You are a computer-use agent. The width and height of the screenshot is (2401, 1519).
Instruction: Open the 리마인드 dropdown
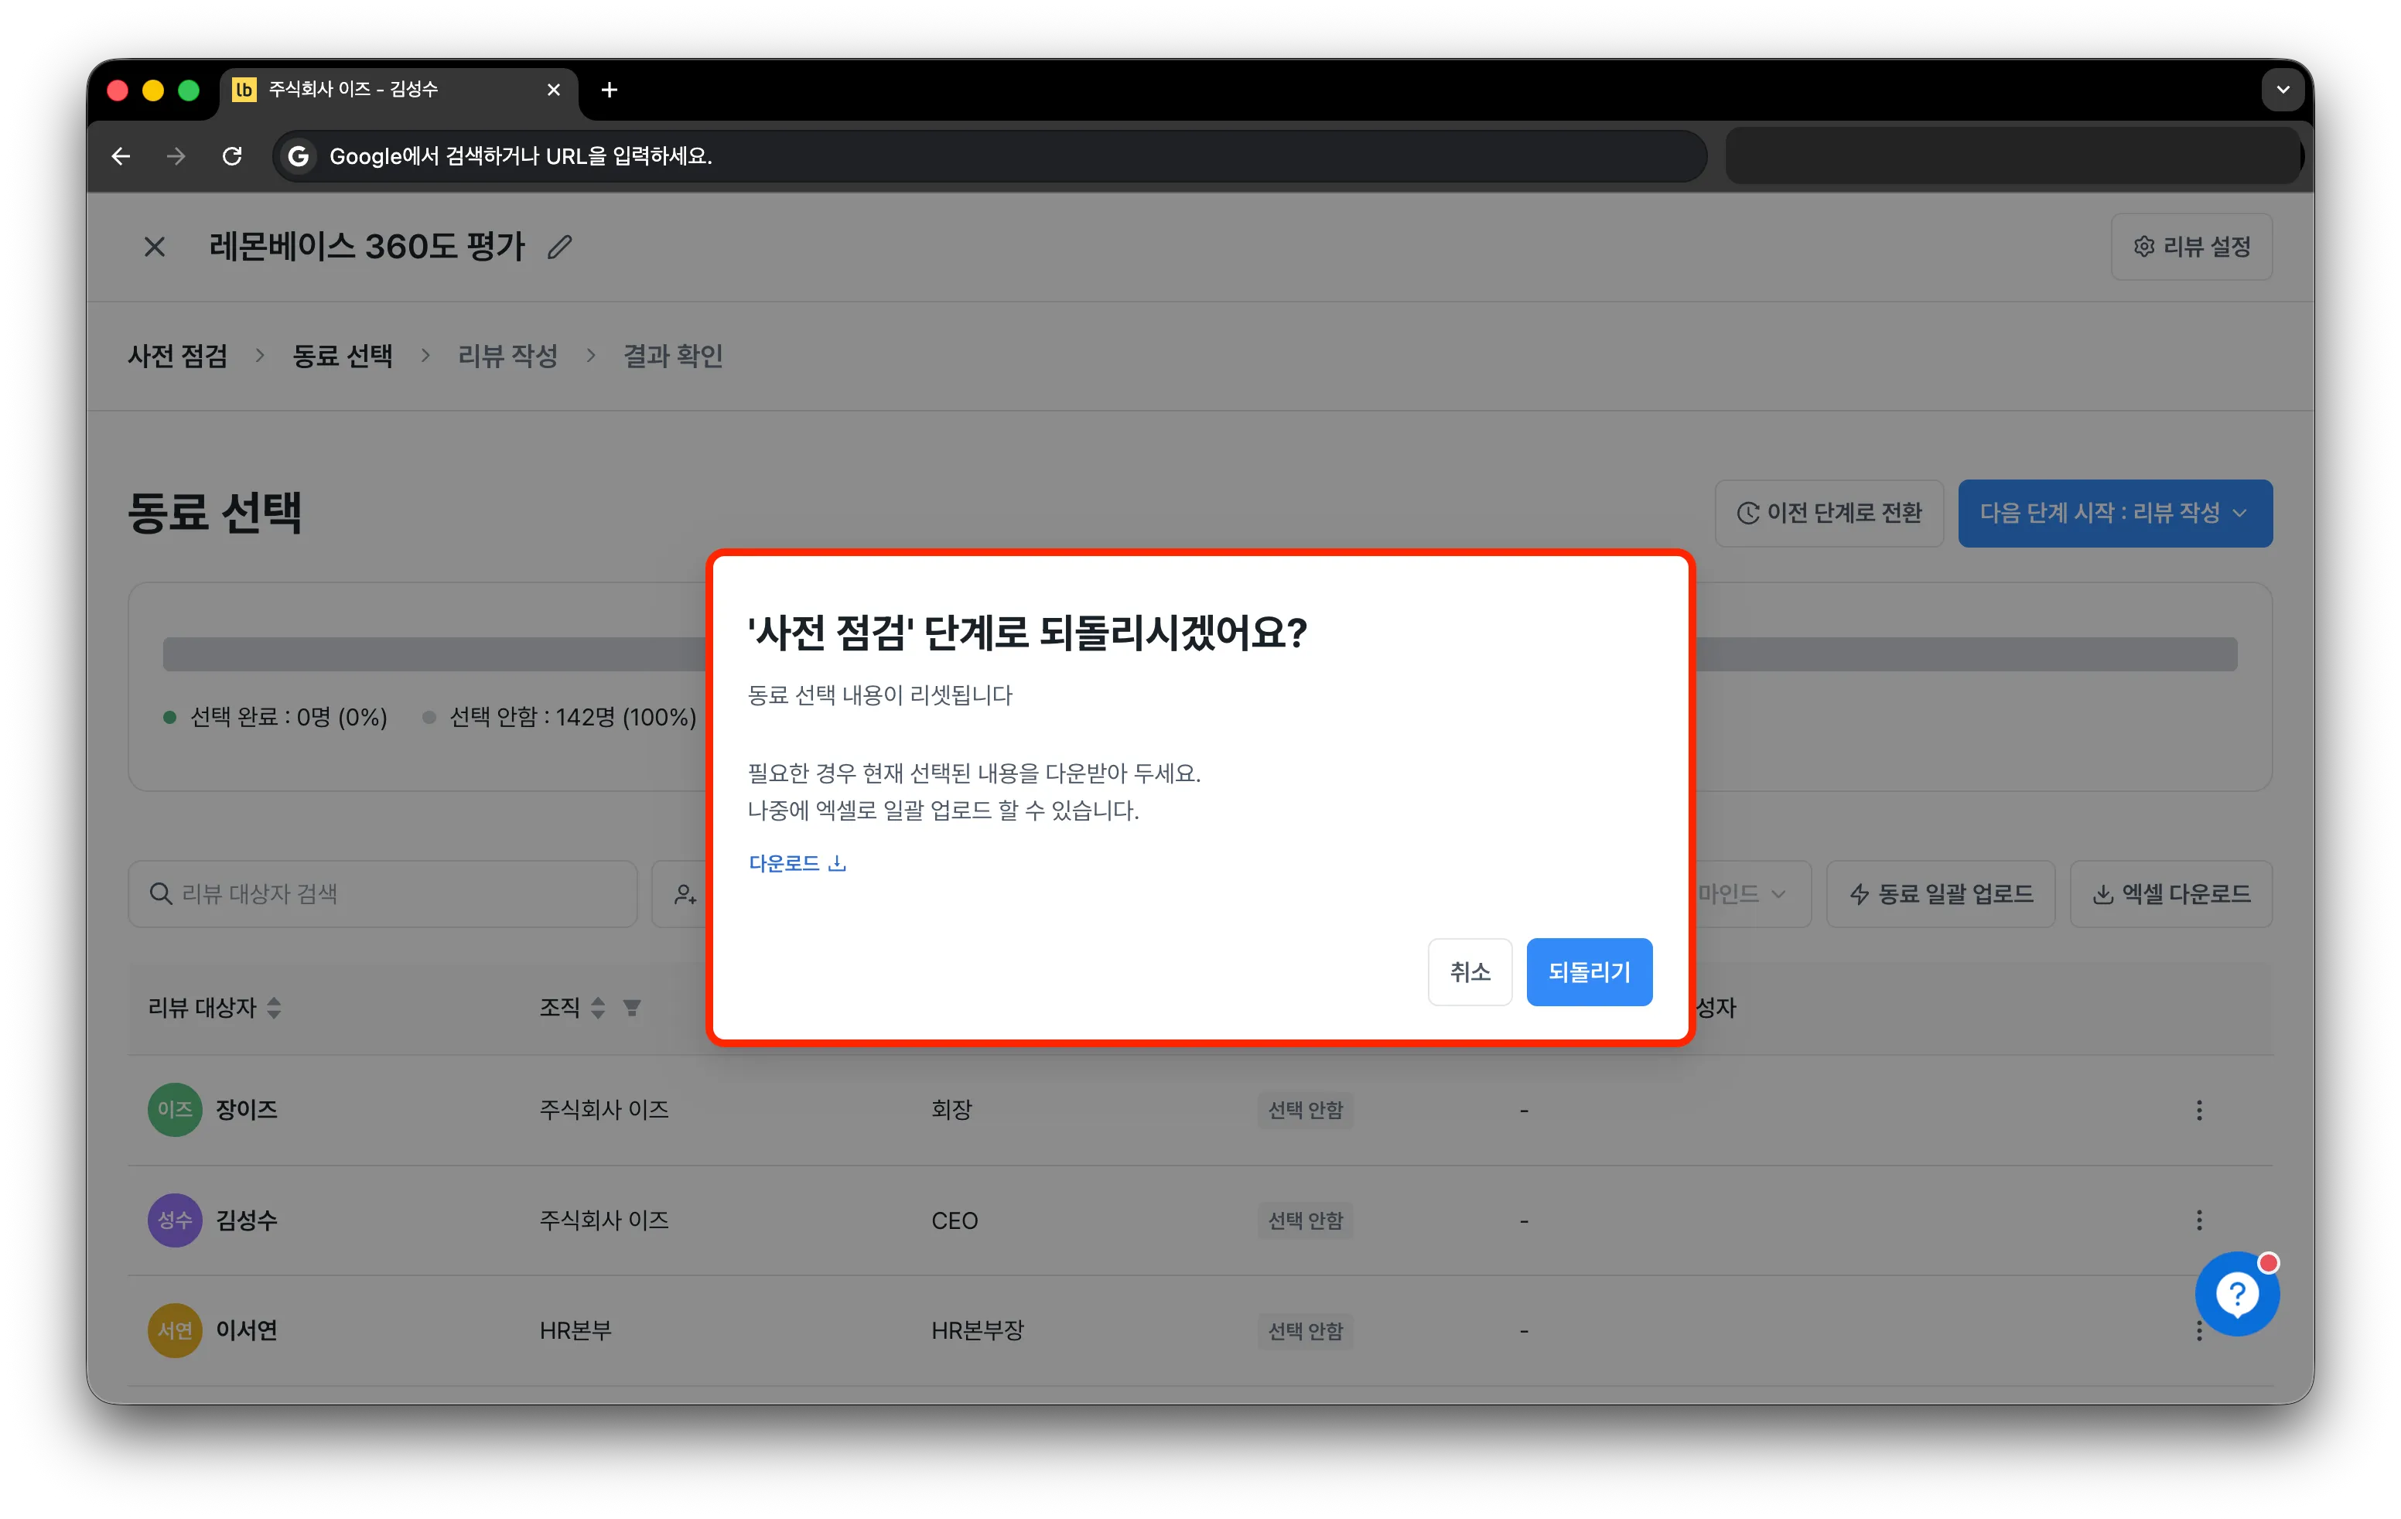(1753, 894)
